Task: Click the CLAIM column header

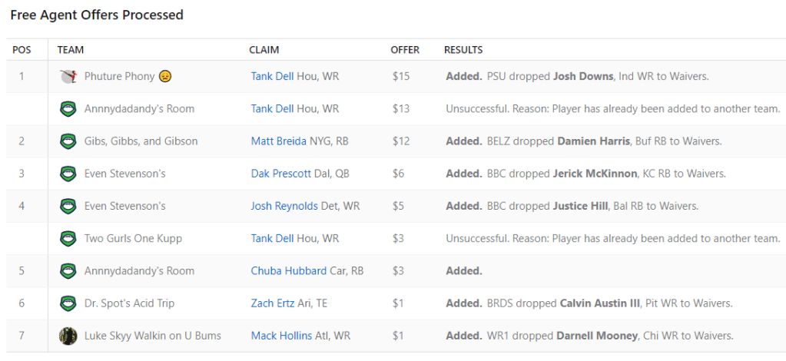Action: pos(264,50)
